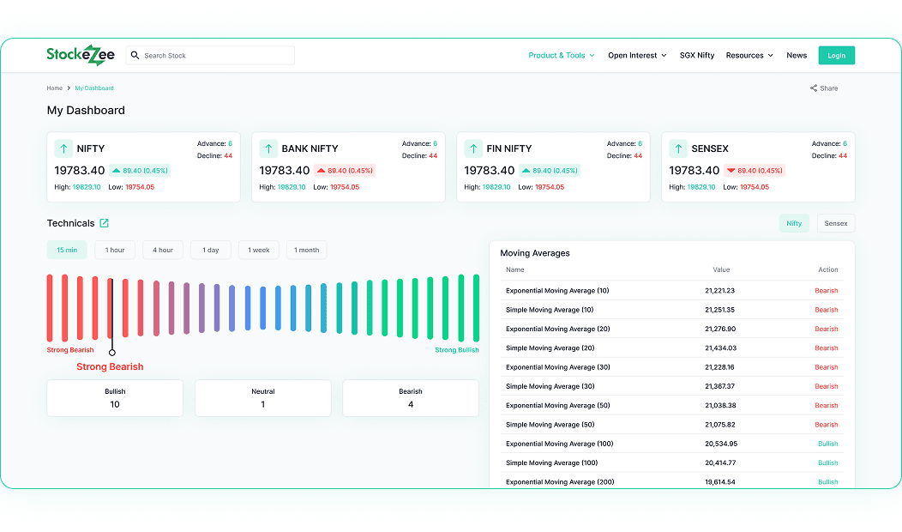Viewport: 902px width, 532px height.
Task: Click the SENSEX red change badge
Action: tap(755, 171)
